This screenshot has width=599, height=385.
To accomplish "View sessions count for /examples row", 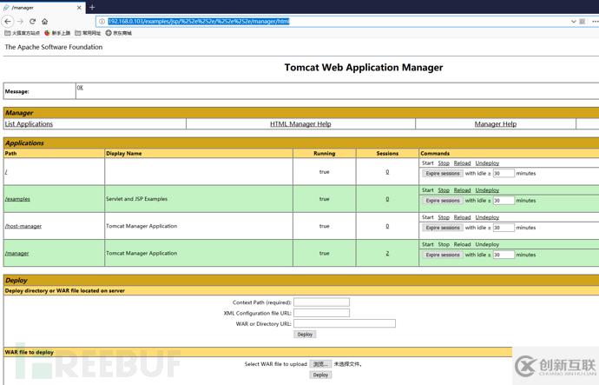I will tap(387, 199).
